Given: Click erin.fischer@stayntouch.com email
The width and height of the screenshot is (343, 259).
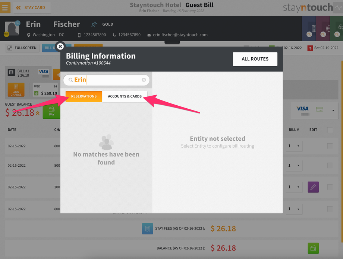Looking at the screenshot, I should point(180,35).
